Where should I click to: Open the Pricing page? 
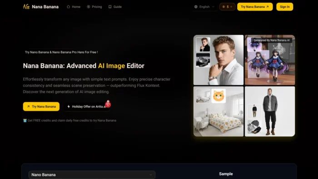[x=94, y=7]
